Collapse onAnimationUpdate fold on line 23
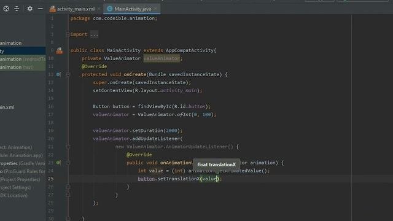Screen dimensions: 393x221 coord(68,163)
